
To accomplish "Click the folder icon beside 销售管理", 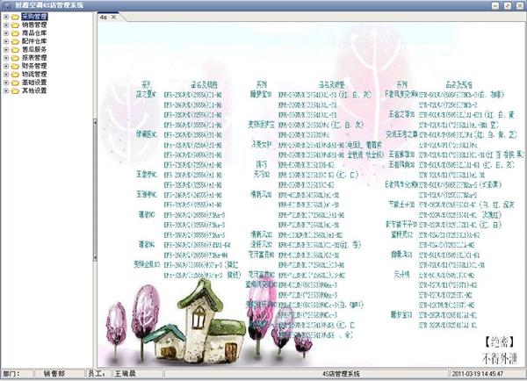I will [15, 25].
